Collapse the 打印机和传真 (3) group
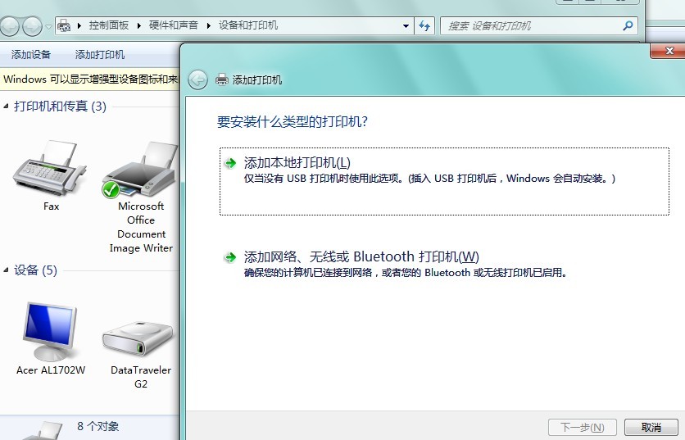Screen dimensions: 685x440 [6, 107]
